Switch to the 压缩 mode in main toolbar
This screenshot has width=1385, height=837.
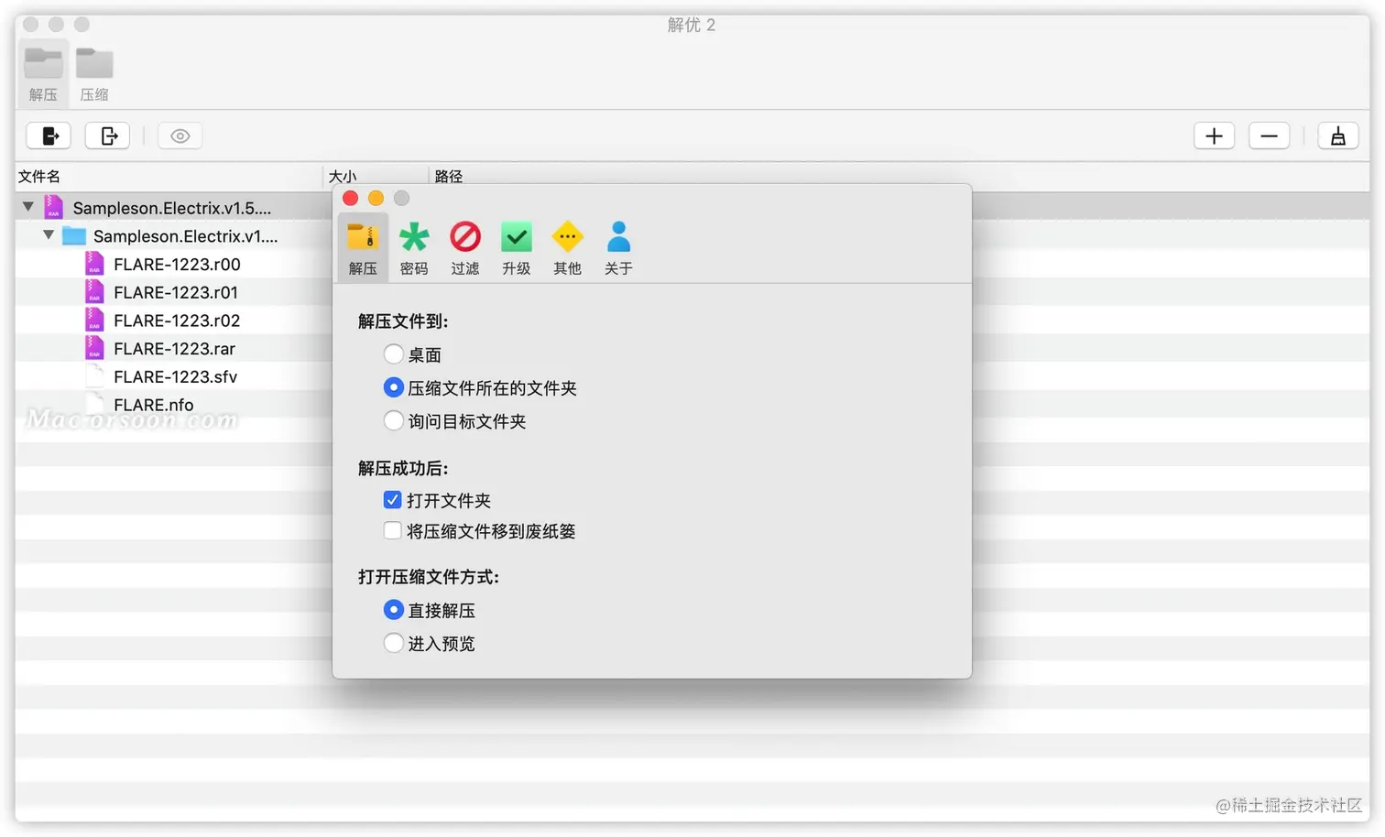[94, 73]
